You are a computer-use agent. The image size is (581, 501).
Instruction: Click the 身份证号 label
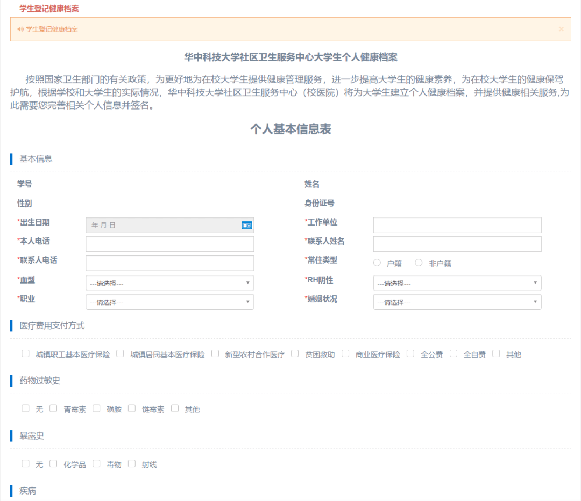320,203
